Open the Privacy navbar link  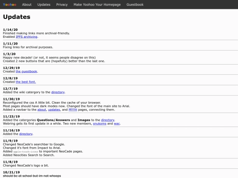(x=62, y=4)
